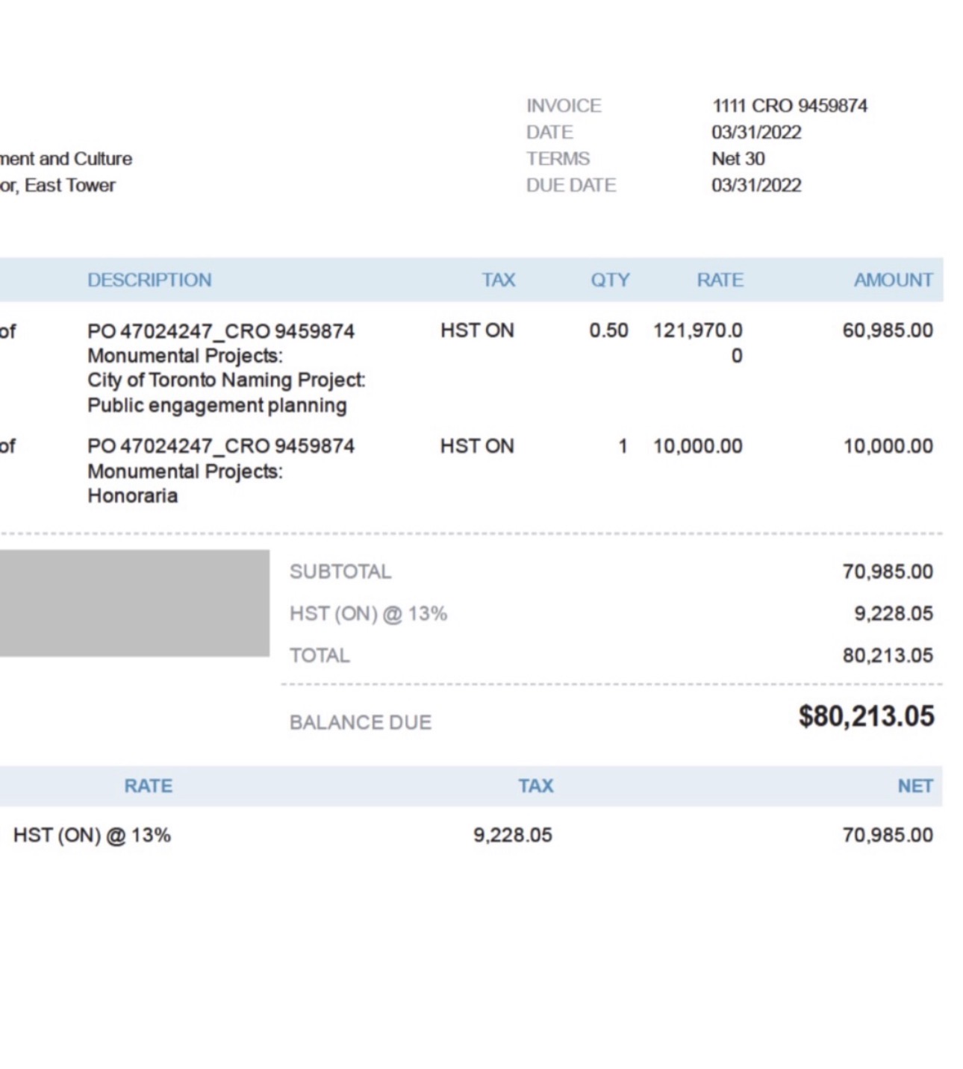This screenshot has height=1069, width=963.
Task: Select the BALANCE DUE label
Action: tap(361, 722)
